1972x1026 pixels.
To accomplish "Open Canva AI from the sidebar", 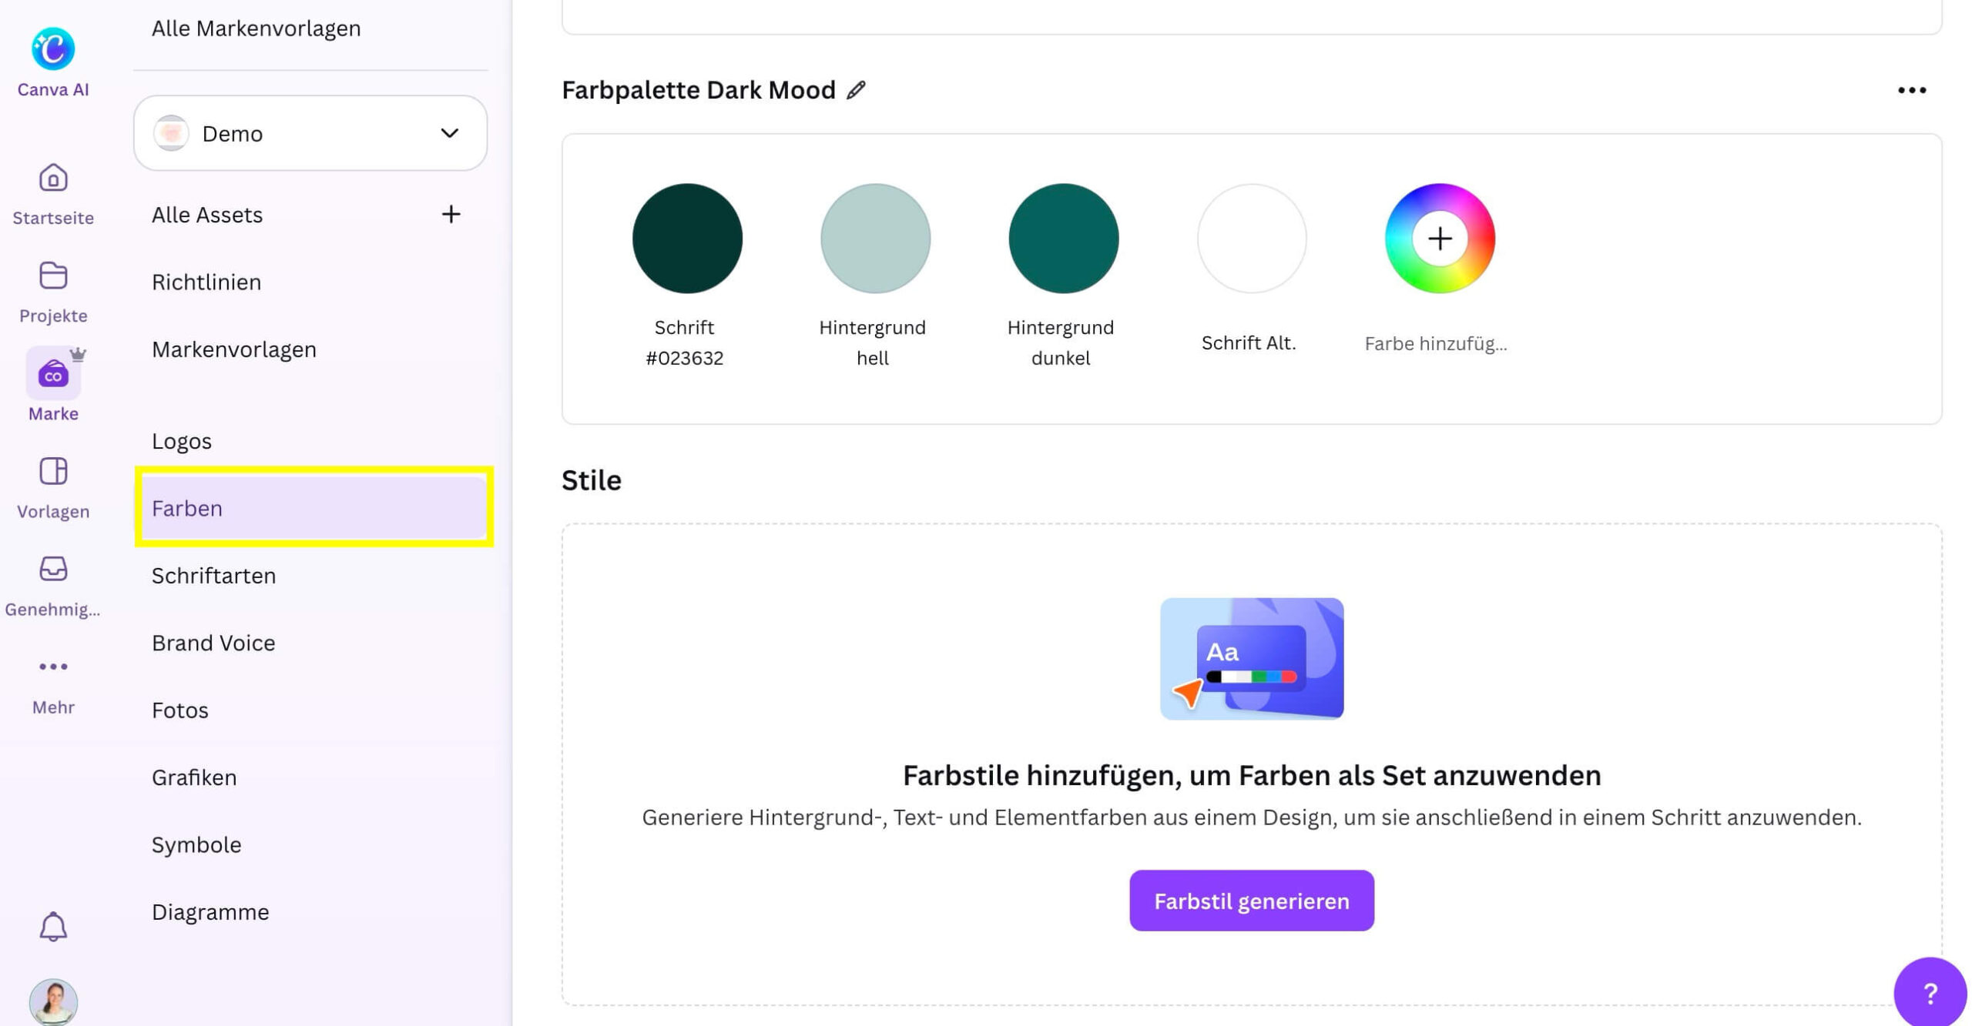I will pos(52,49).
